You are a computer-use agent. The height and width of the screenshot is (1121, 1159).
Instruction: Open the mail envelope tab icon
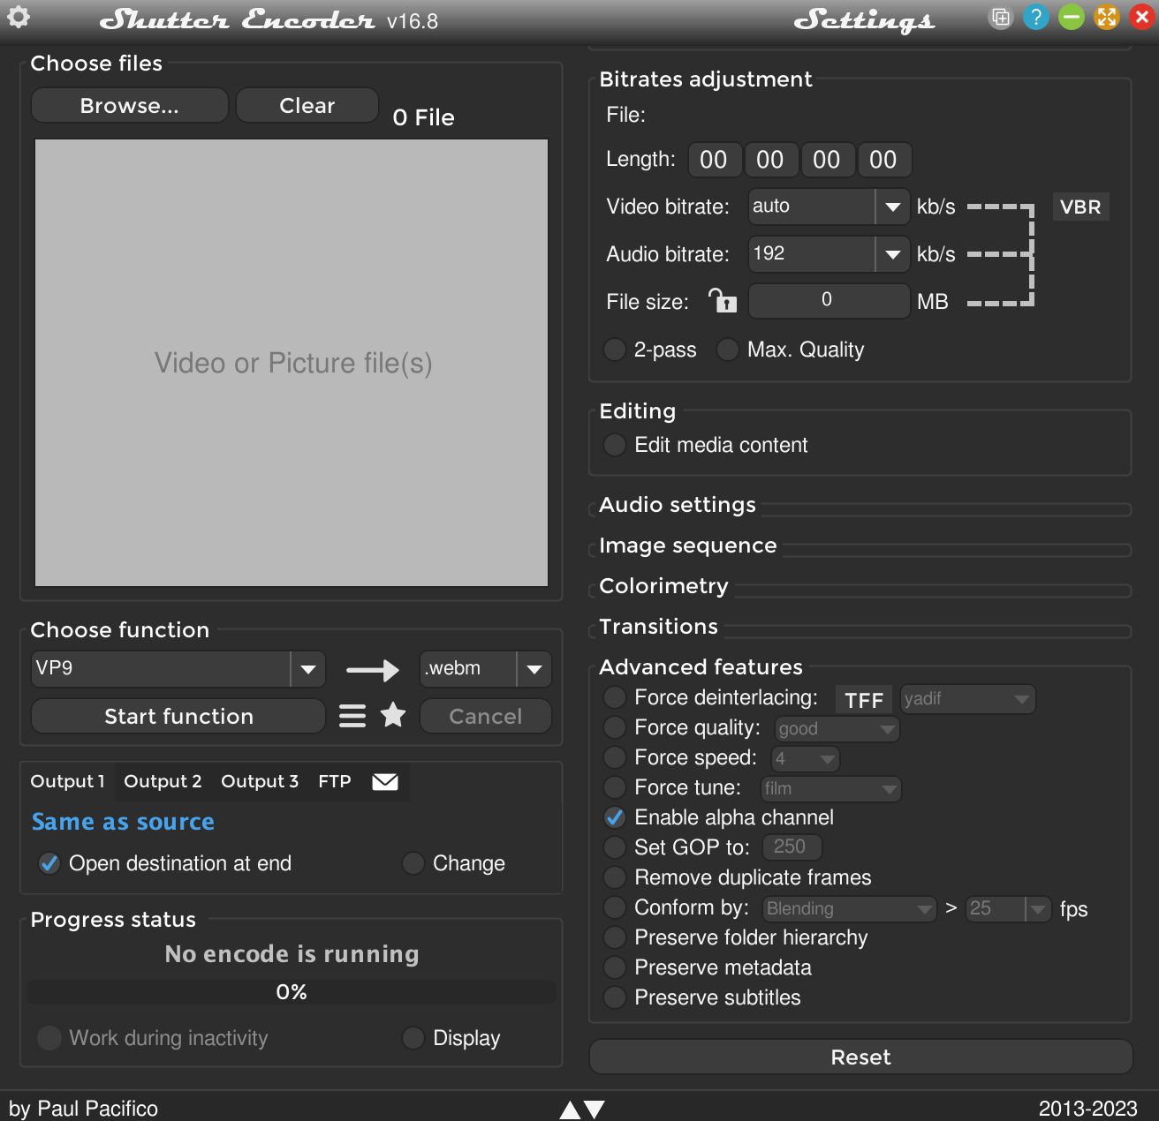pos(385,781)
